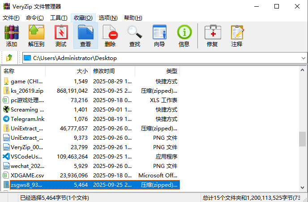Viewport: 308px width, 202px height.
Task: Go up one folder with the arrow icon
Action: pos(9,58)
